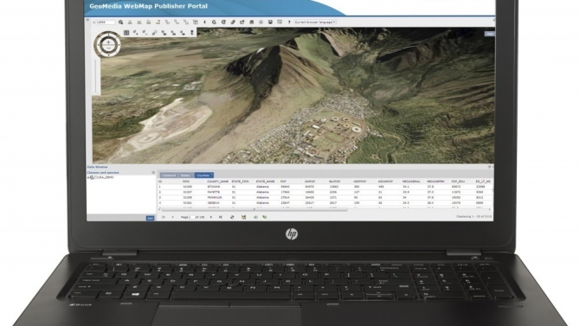The image size is (580, 326).
Task: Click the POP value 99840
Action: click(285, 187)
